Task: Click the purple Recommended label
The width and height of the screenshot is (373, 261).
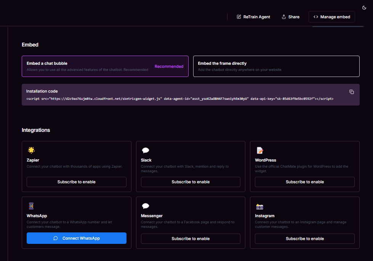Action: pyautogui.click(x=169, y=66)
